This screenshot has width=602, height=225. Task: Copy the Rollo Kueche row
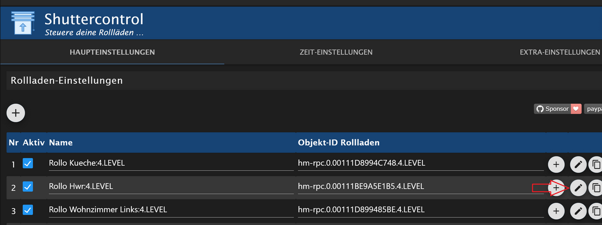(x=595, y=164)
